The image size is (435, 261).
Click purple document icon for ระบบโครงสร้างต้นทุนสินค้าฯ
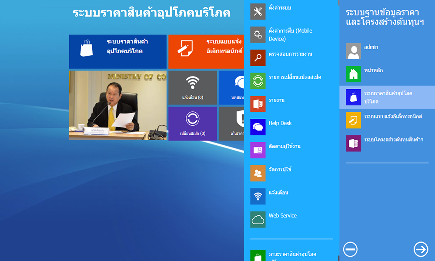click(x=353, y=144)
